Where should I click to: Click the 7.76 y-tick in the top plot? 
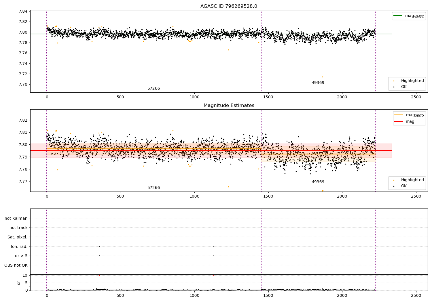pos(23,53)
